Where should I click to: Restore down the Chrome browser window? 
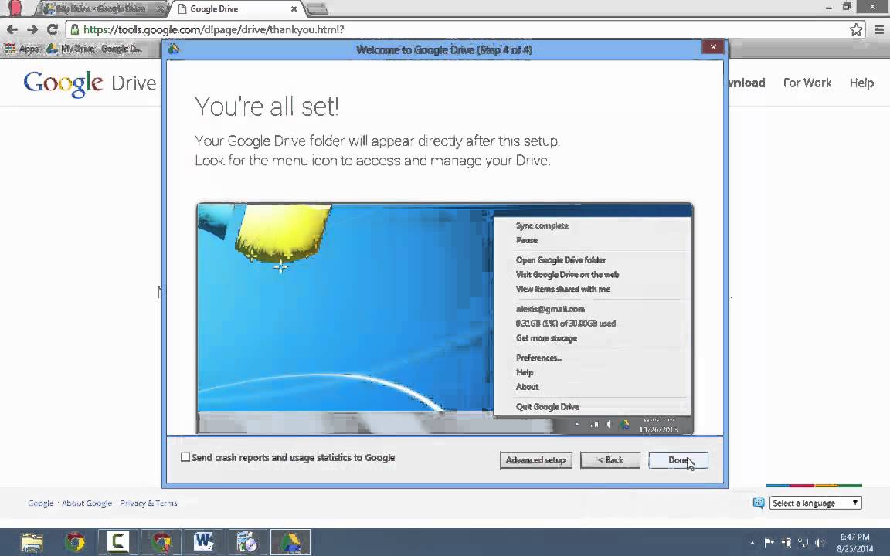tap(846, 7)
